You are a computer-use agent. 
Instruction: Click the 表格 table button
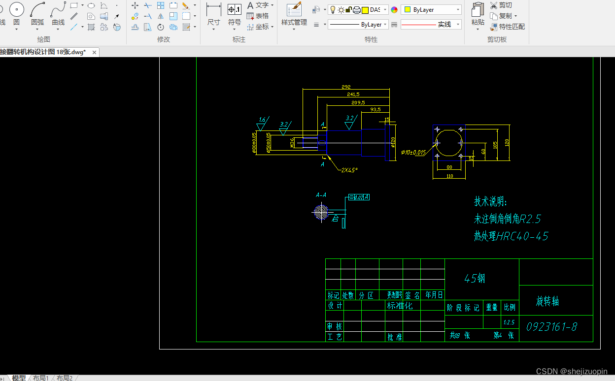tap(257, 16)
